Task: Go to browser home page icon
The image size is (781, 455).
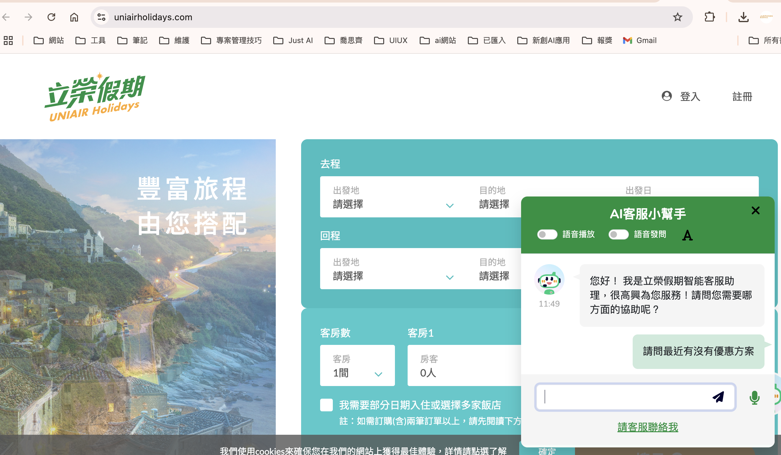Action: (x=74, y=17)
